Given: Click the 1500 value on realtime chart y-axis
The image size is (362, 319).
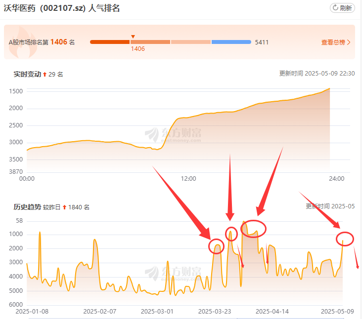Looking at the screenshot, I should 16,91.
